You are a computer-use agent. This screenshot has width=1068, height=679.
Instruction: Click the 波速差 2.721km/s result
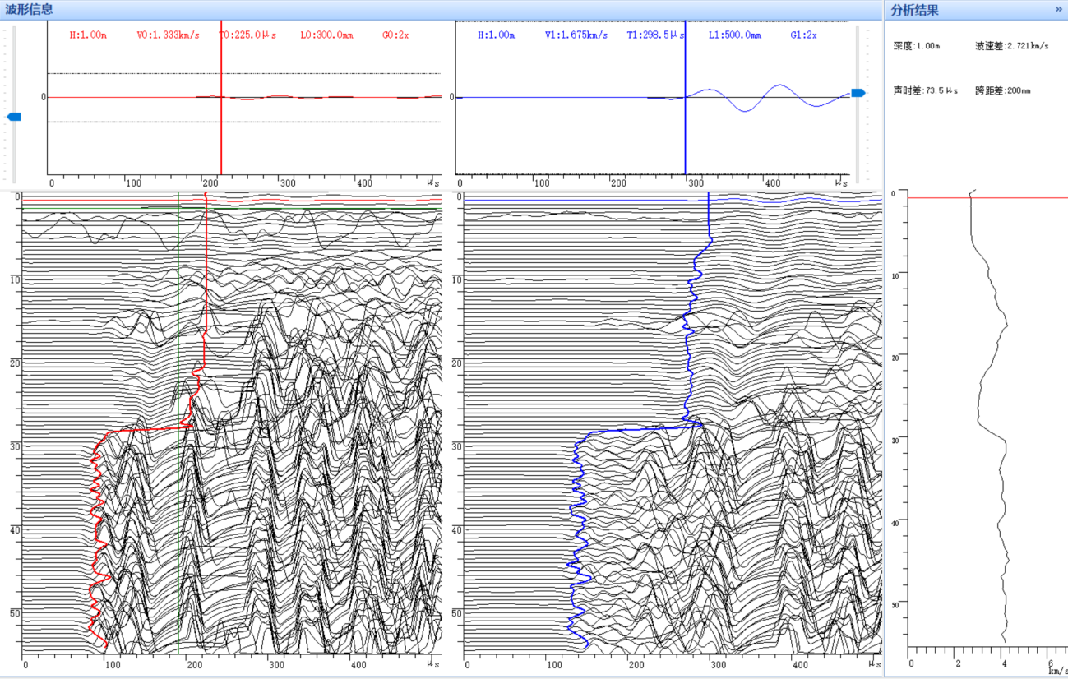click(x=1011, y=46)
